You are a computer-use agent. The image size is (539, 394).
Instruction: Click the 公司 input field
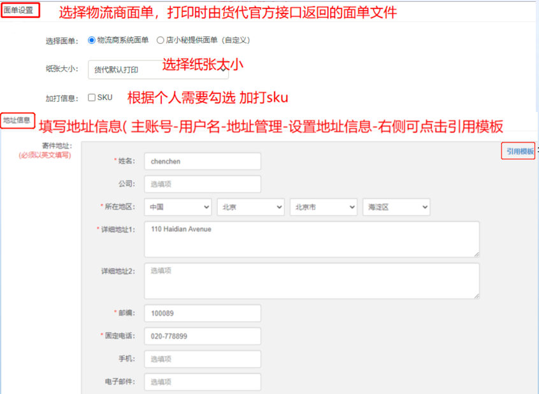pos(203,184)
